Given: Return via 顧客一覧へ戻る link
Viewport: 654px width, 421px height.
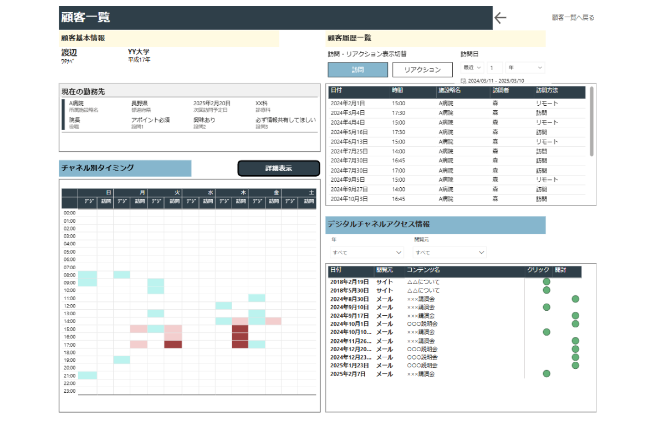Looking at the screenshot, I should pos(573,18).
